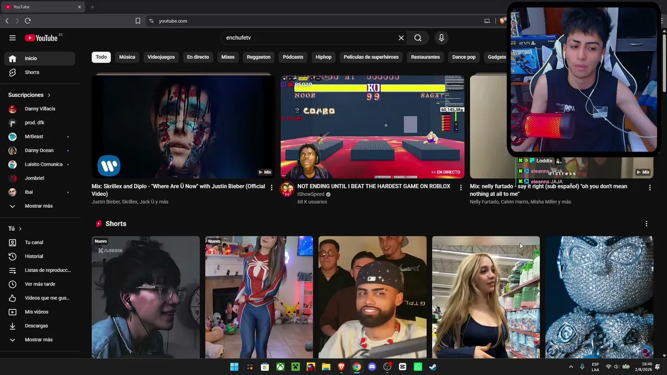
Task: Select the Todo filter chip
Action: [x=101, y=57]
